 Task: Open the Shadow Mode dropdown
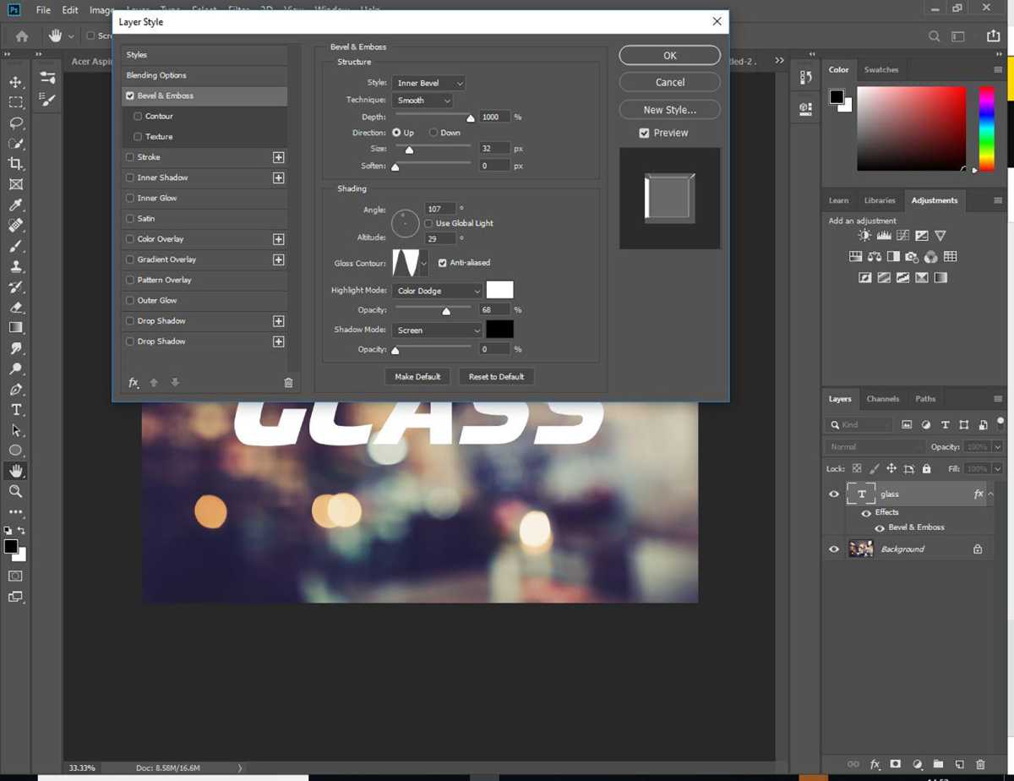[x=437, y=330]
